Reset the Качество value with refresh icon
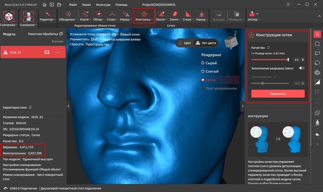This screenshot has width=323, height=192. pyautogui.click(x=268, y=48)
